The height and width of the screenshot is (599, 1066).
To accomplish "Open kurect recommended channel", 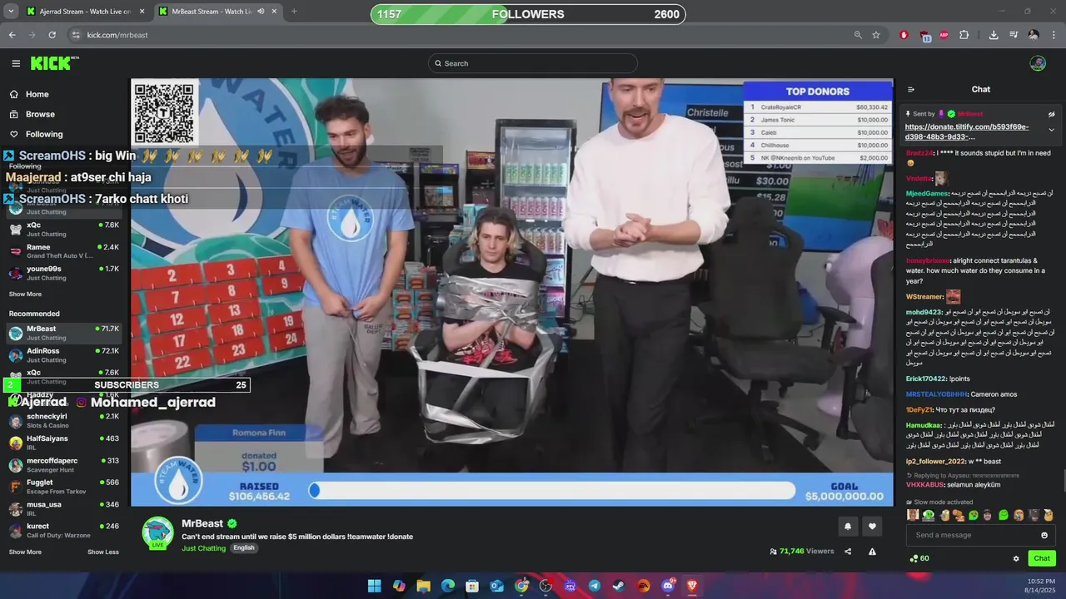I will click(64, 530).
